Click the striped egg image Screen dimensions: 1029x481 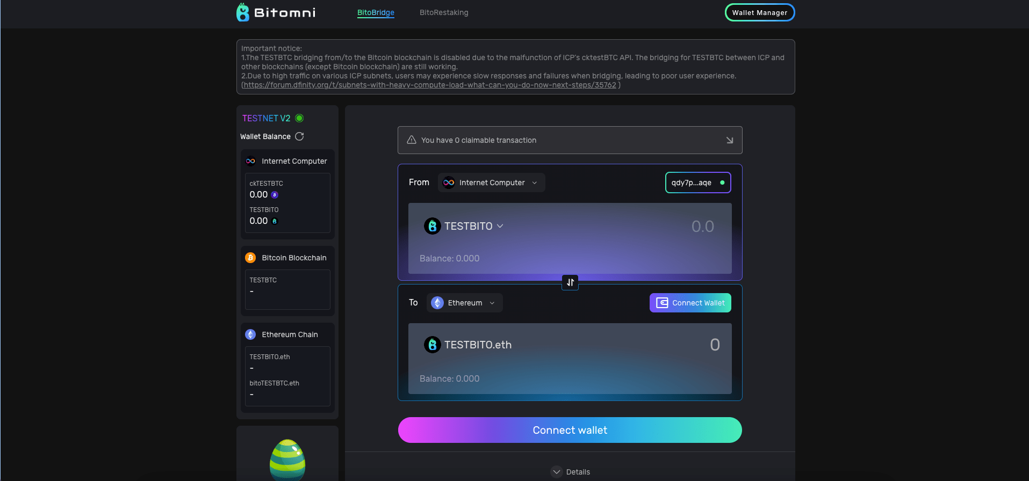coord(287,460)
